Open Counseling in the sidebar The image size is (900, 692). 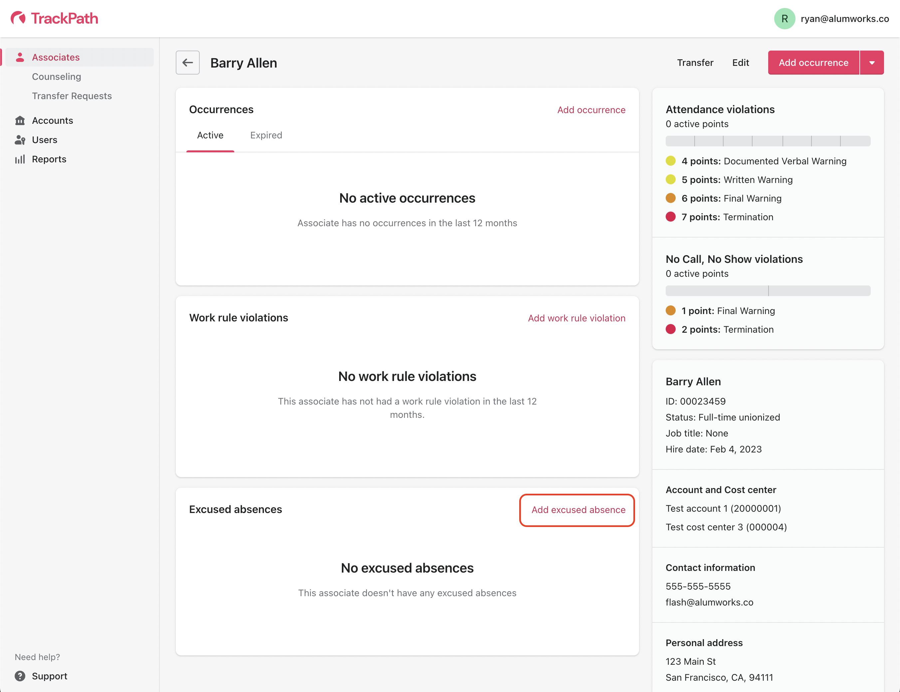[57, 77]
